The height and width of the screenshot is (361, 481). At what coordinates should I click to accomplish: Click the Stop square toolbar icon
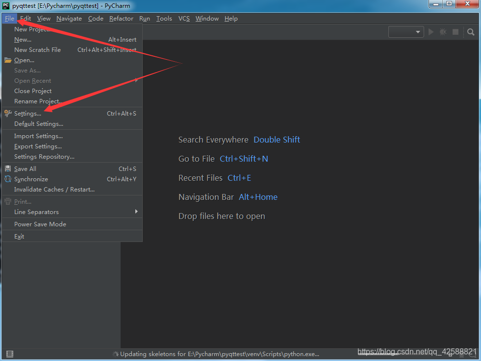[456, 32]
